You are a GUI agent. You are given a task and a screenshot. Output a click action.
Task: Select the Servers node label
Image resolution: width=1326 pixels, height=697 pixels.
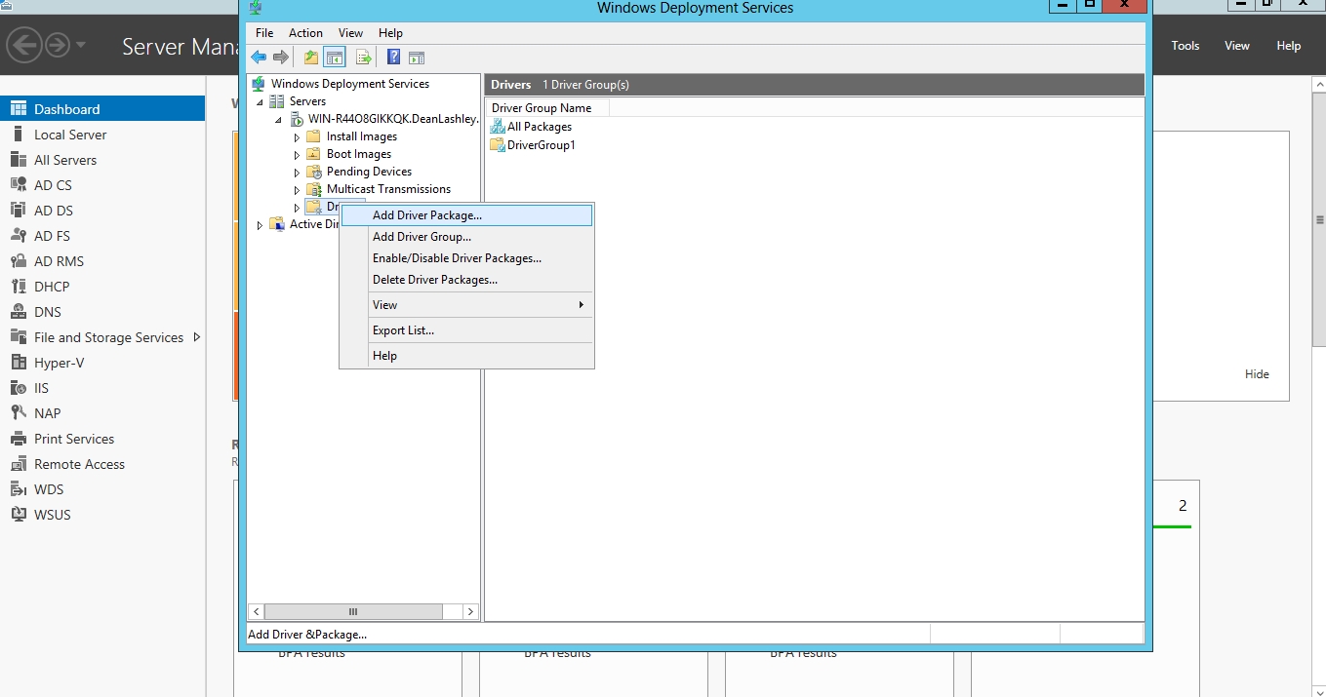pyautogui.click(x=307, y=101)
